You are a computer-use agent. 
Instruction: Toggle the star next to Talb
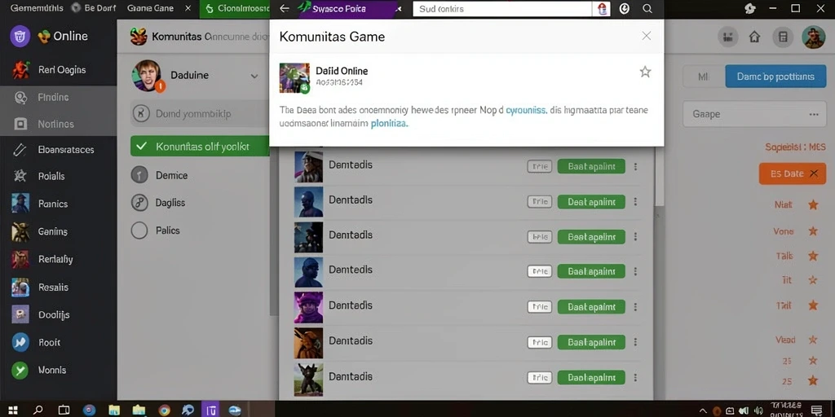pos(813,257)
